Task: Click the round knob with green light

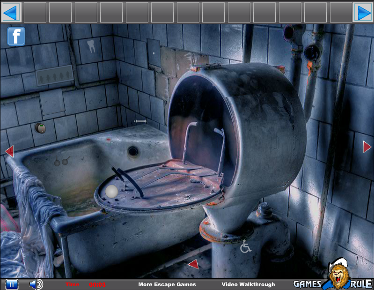Action: coord(40,128)
